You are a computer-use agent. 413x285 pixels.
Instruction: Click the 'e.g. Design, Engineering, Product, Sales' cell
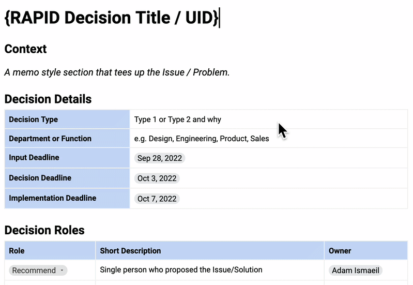[x=202, y=139]
